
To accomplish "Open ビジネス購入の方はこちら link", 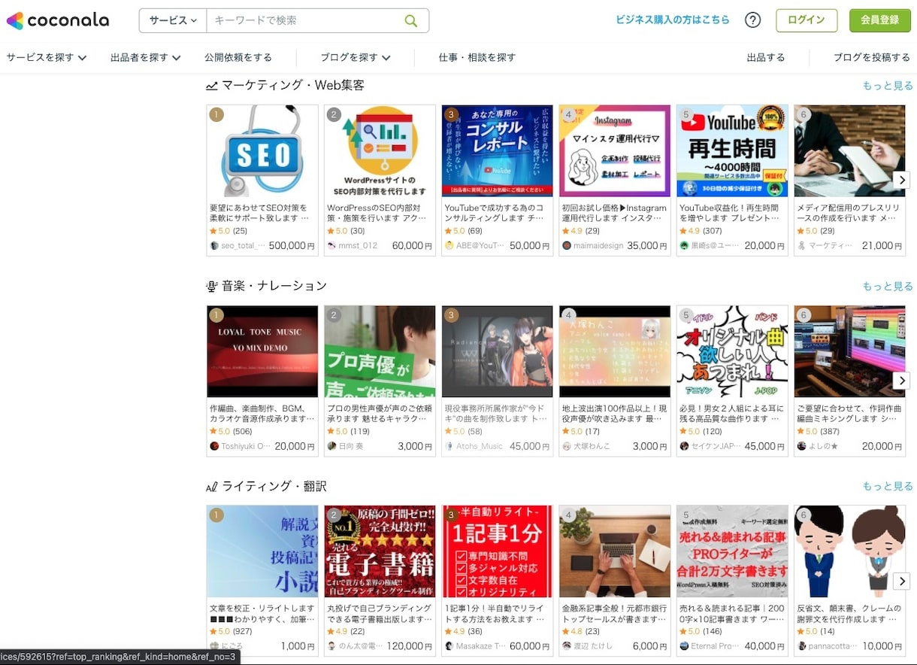I will coord(673,20).
